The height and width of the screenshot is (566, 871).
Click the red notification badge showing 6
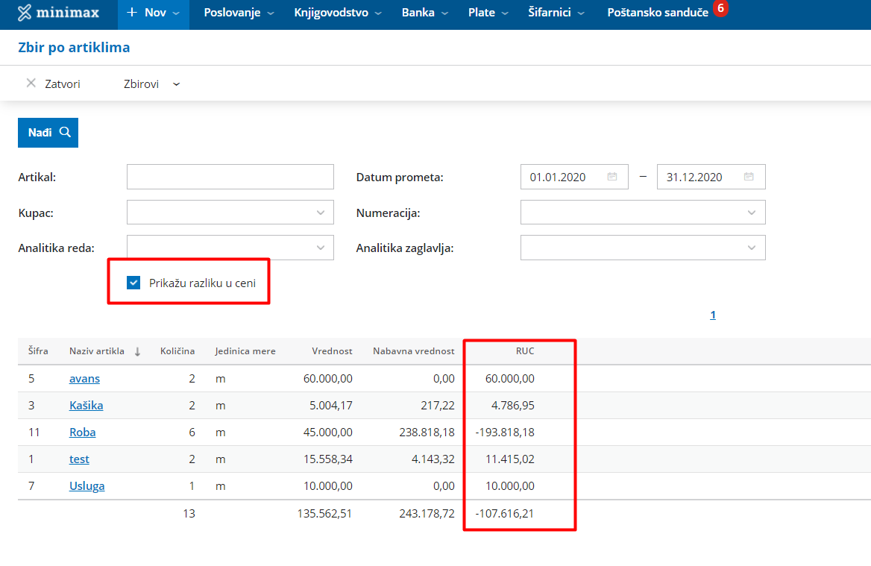tap(720, 9)
